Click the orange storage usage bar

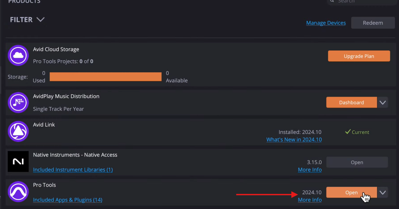pos(105,77)
